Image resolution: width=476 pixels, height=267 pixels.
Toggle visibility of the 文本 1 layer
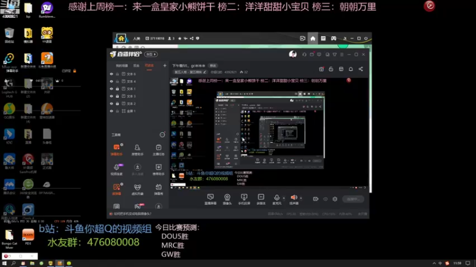[x=111, y=88]
